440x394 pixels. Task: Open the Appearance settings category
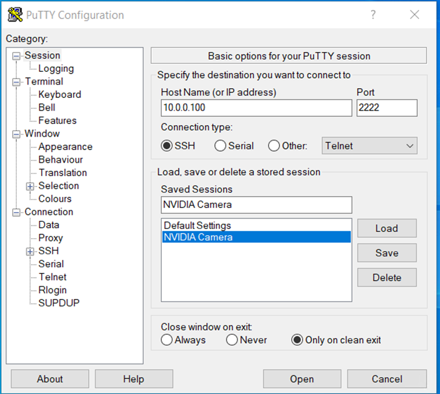tap(66, 147)
